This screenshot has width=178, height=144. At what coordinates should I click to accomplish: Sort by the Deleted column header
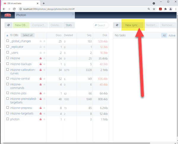pyautogui.click(x=68, y=35)
